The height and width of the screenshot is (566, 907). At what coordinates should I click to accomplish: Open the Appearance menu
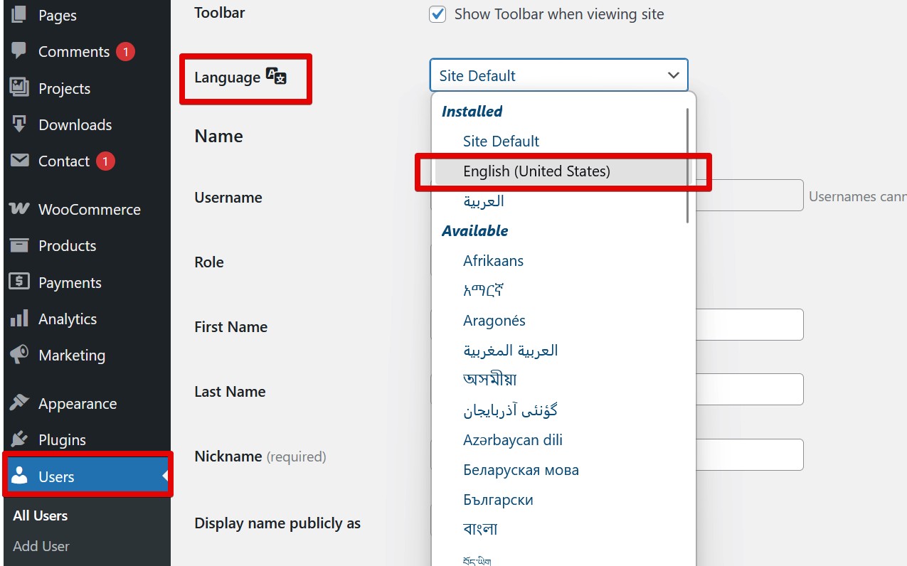[77, 404]
